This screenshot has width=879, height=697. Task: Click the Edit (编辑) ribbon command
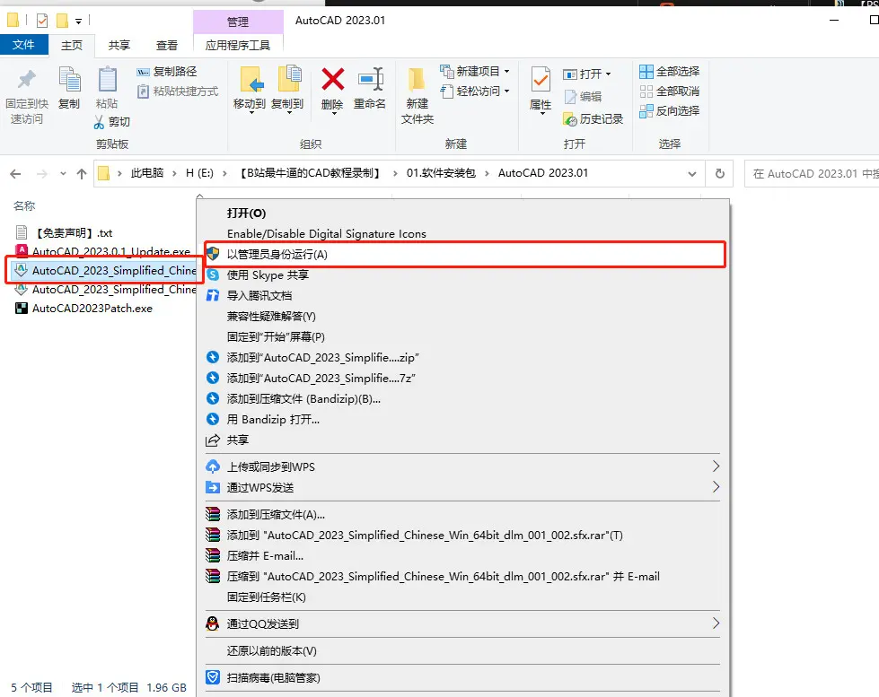(583, 96)
